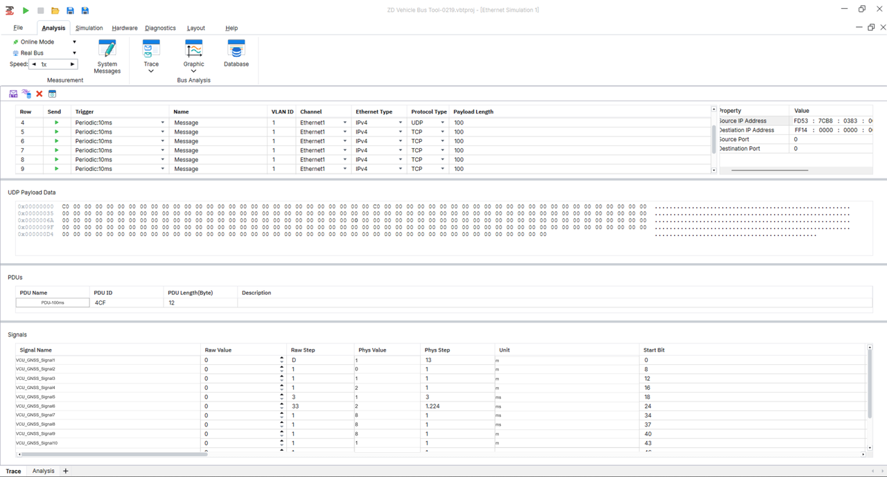
Task: Expand the Online Mode dropdown
Action: [74, 42]
